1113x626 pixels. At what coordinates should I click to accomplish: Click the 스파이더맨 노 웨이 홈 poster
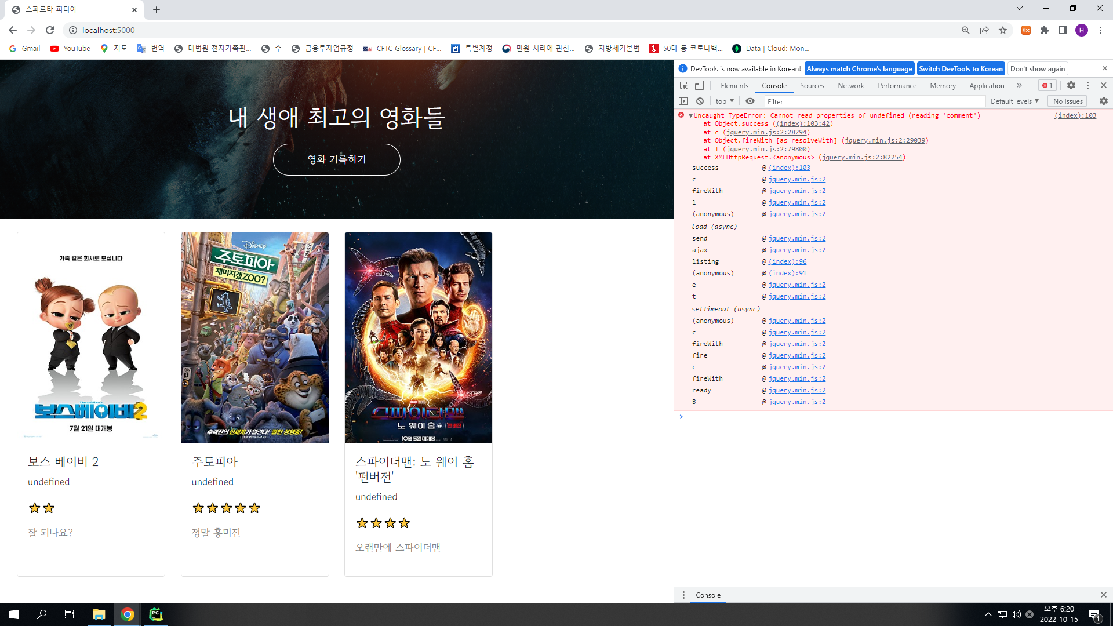(419, 338)
